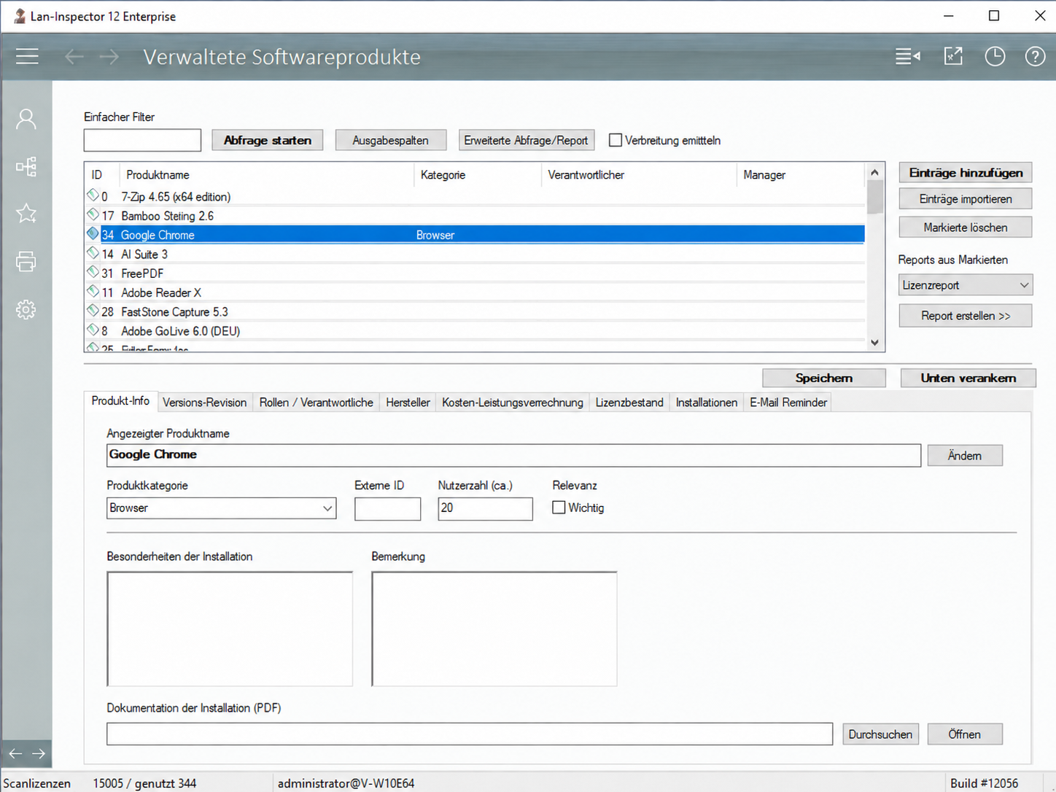Image resolution: width=1056 pixels, height=792 pixels.
Task: Open Kosten-Leistungsverrechnung tab
Action: pyautogui.click(x=513, y=403)
